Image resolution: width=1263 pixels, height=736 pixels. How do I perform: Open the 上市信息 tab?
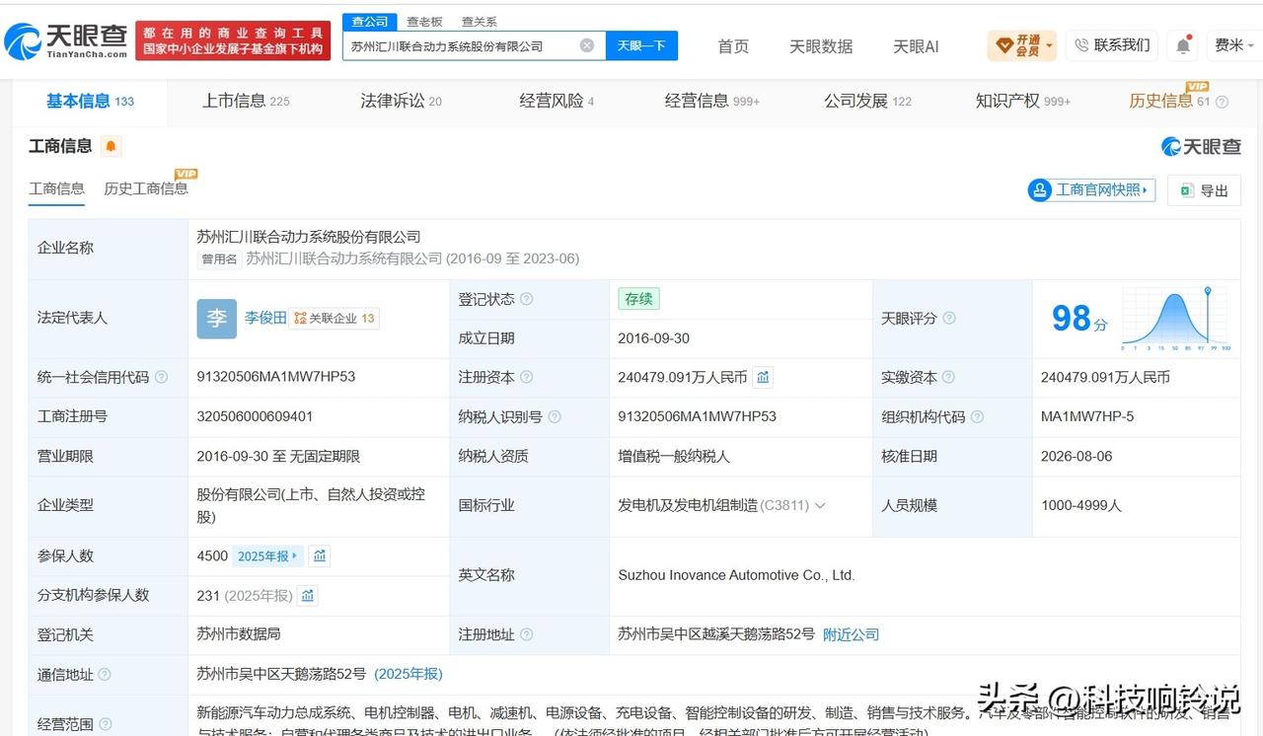[x=246, y=101]
